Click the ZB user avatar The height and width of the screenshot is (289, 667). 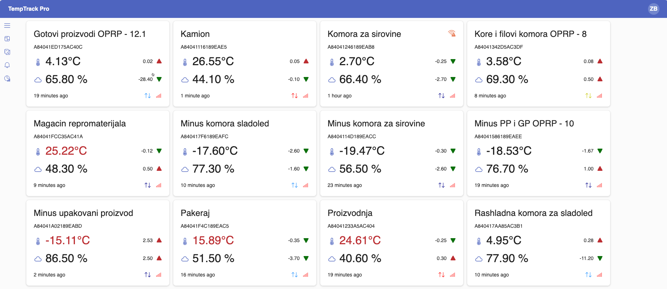(653, 9)
